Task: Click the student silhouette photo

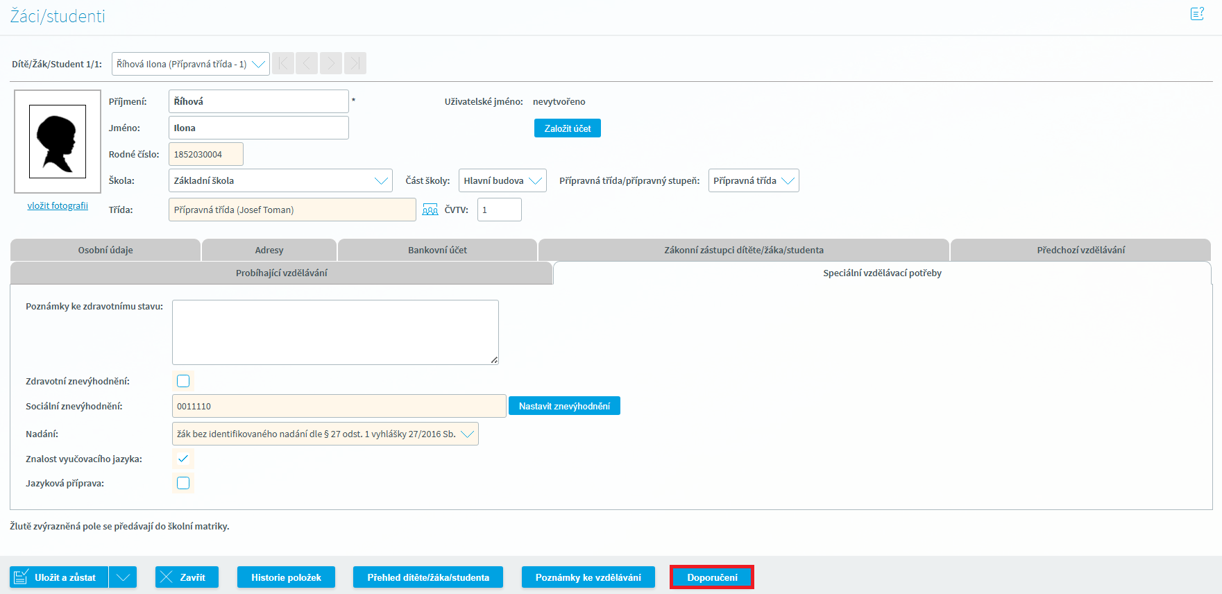Action: [x=58, y=142]
